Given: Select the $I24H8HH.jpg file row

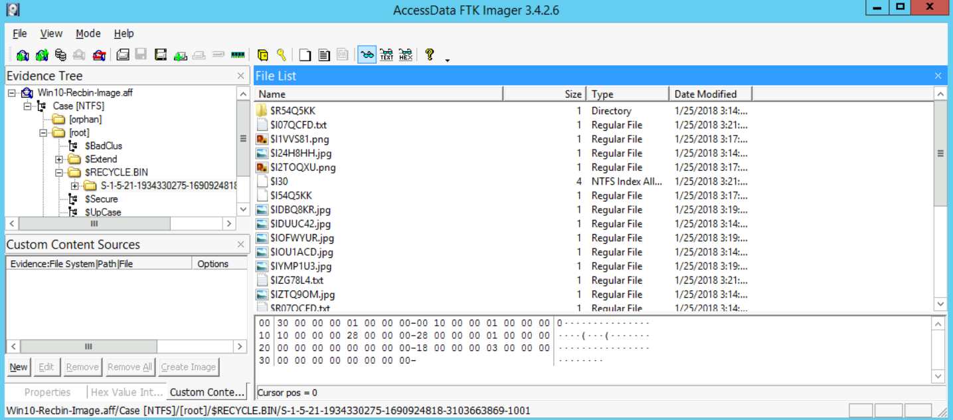Looking at the screenshot, I should tap(301, 154).
